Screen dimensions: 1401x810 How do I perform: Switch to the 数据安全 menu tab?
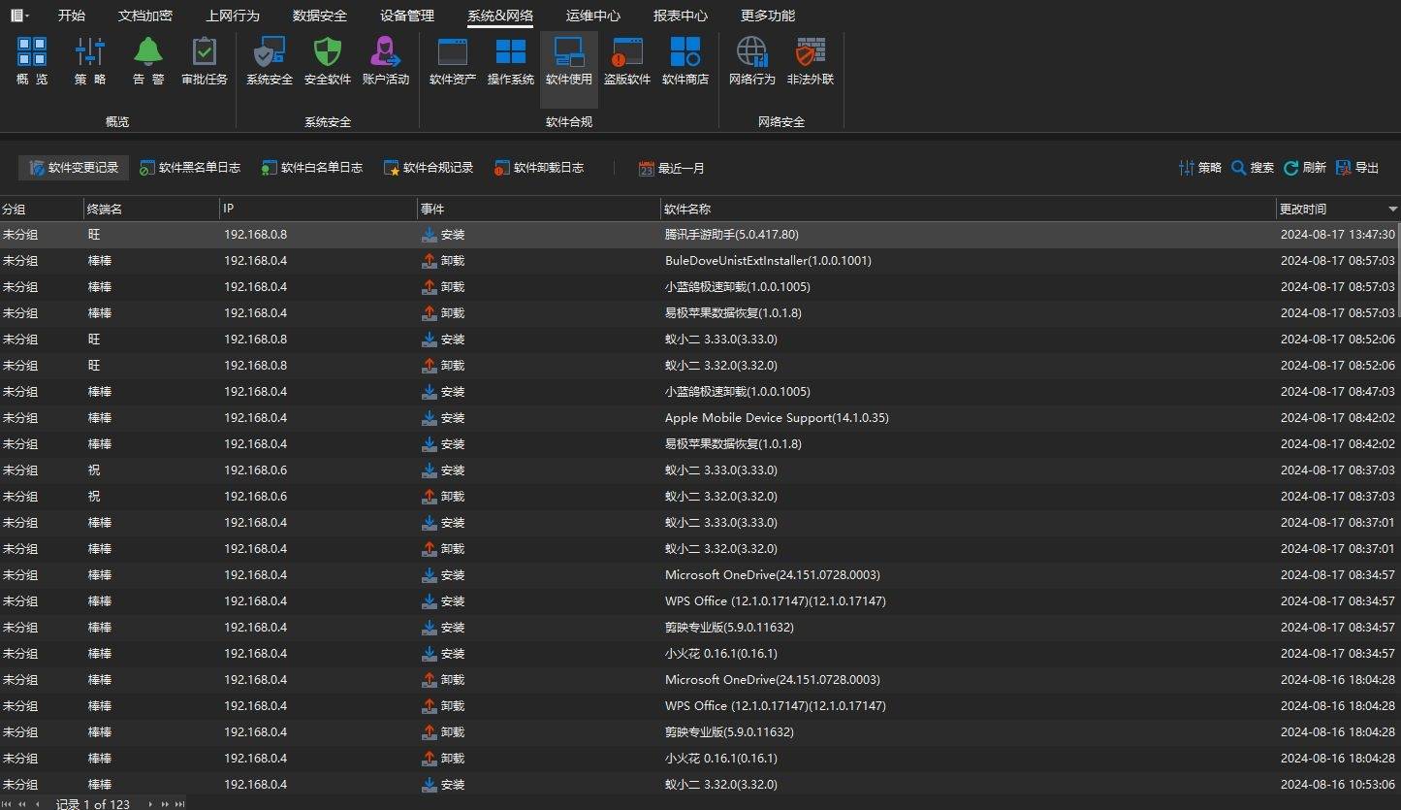tap(320, 16)
